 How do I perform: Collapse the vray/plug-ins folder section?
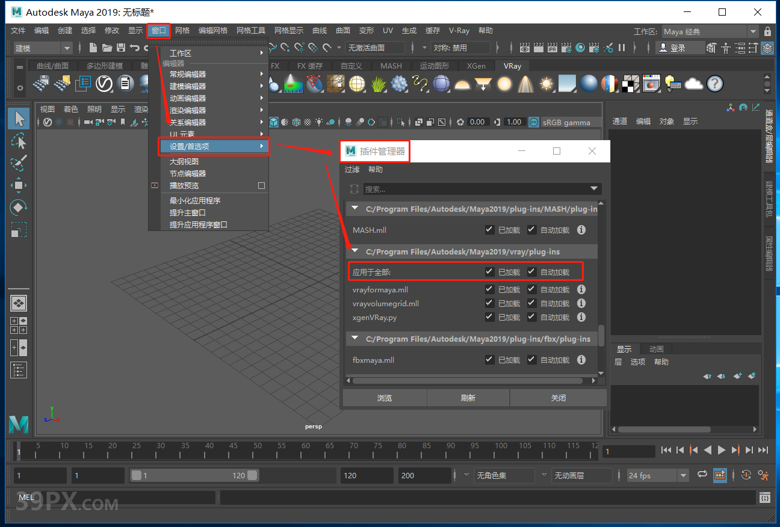[355, 251]
